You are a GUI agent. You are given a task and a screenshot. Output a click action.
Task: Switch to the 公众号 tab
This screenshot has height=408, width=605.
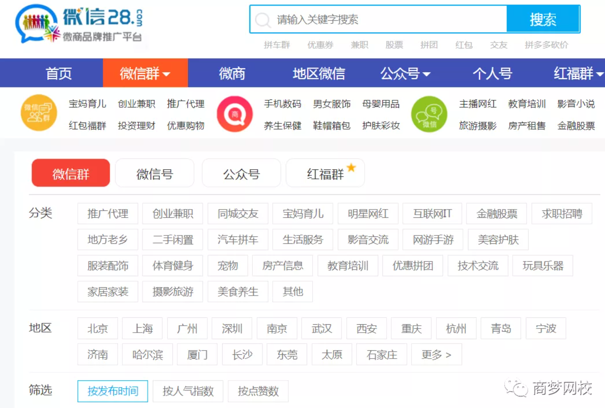(x=242, y=173)
